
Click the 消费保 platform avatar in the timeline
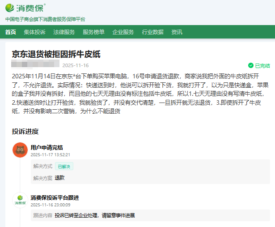20,200
